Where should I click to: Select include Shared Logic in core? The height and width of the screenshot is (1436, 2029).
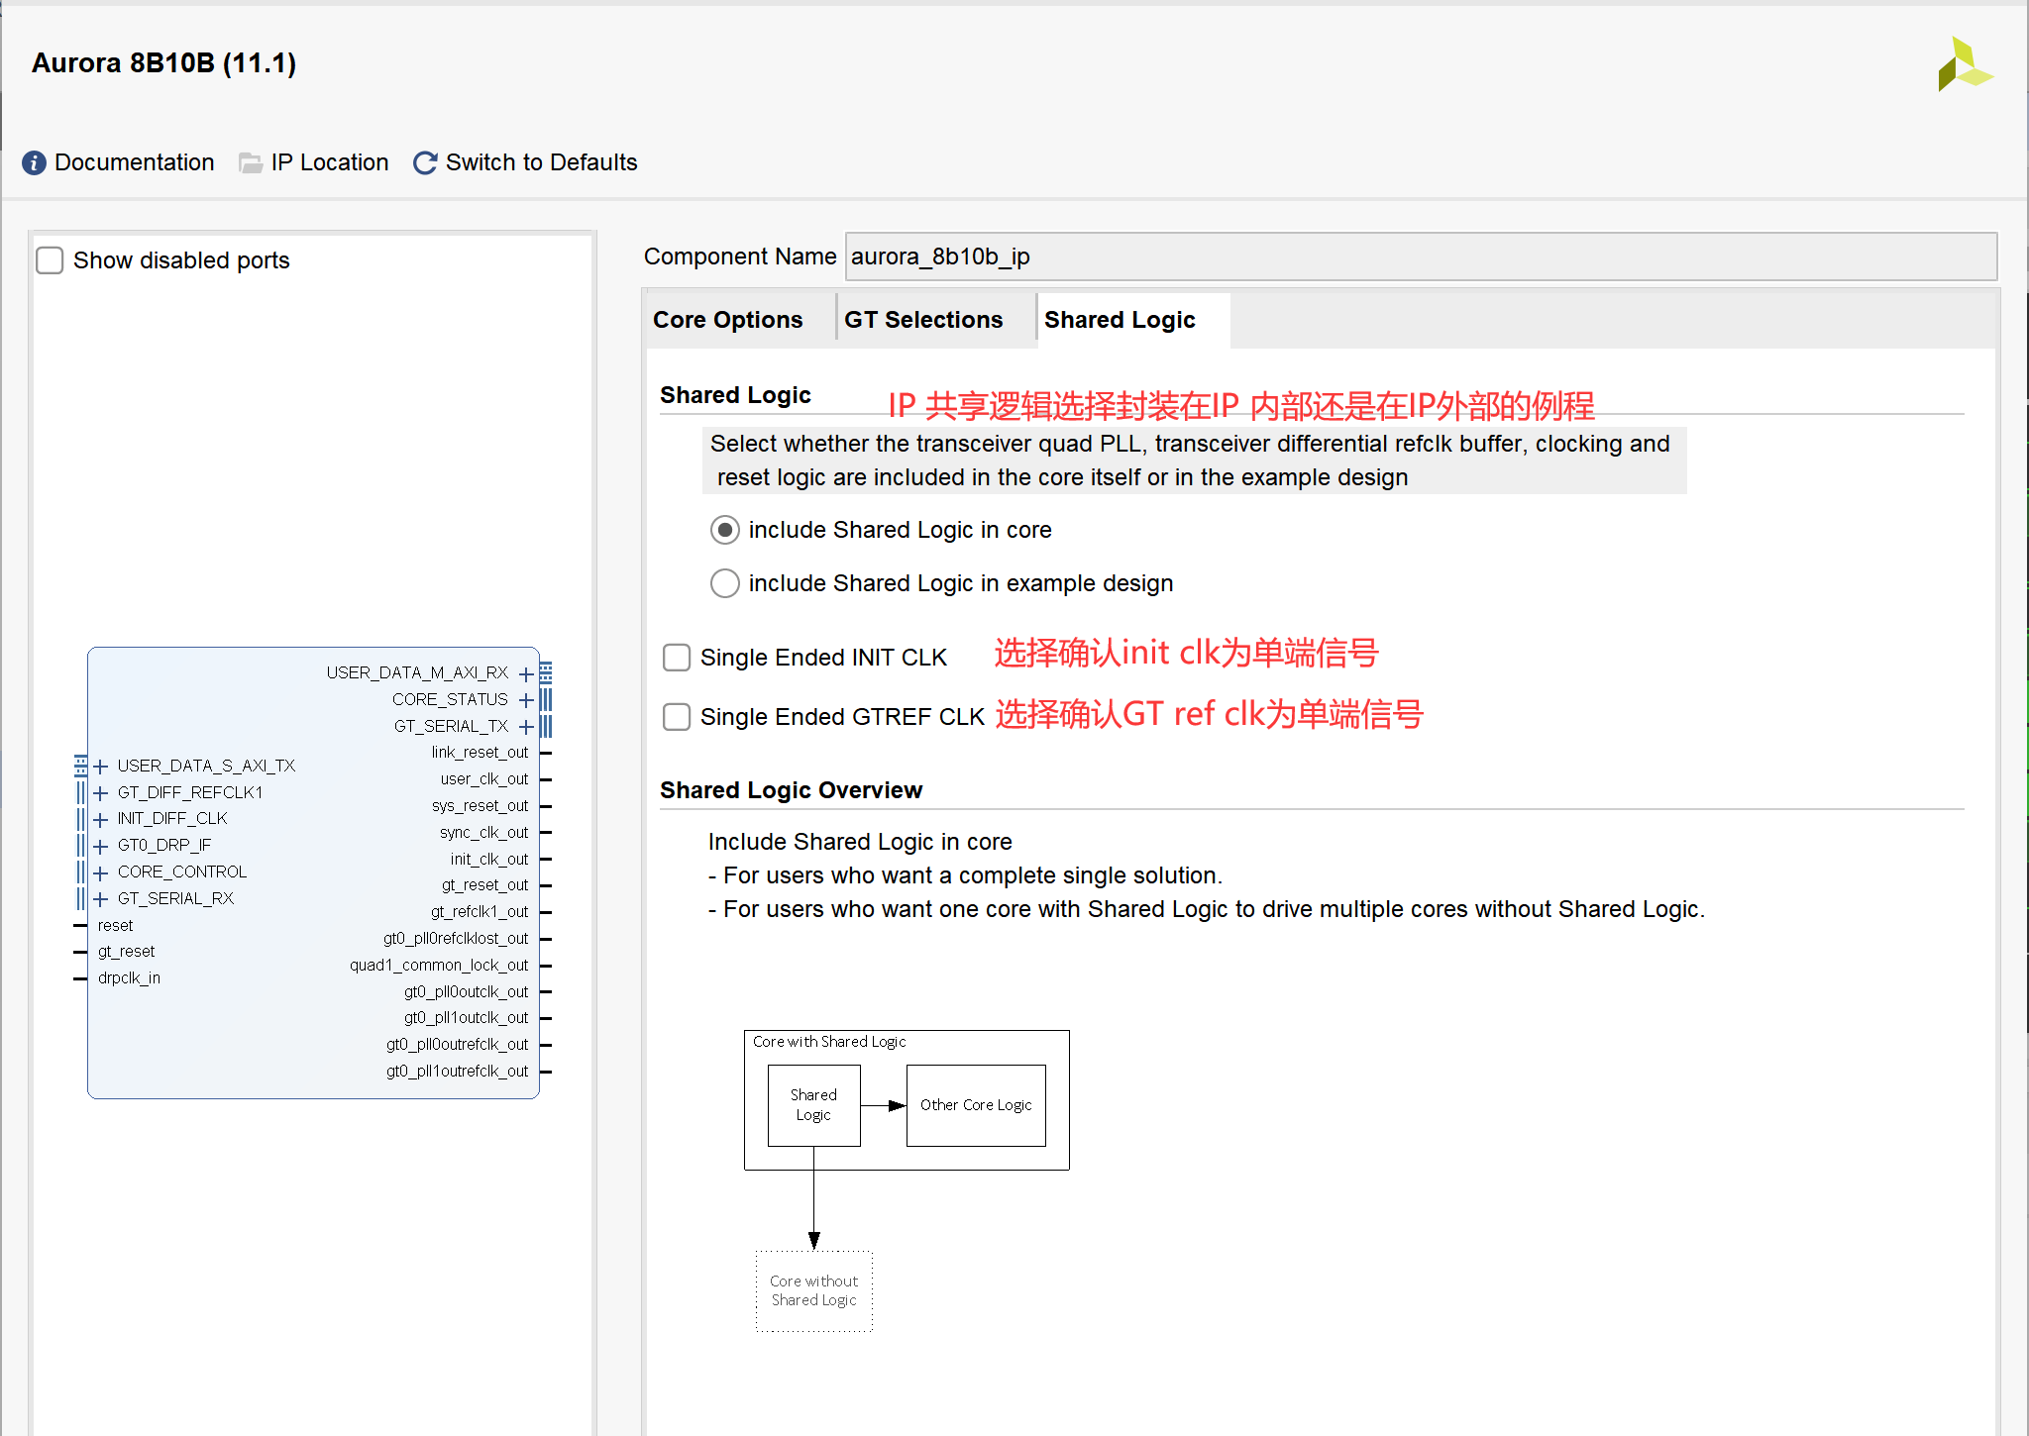tap(725, 530)
